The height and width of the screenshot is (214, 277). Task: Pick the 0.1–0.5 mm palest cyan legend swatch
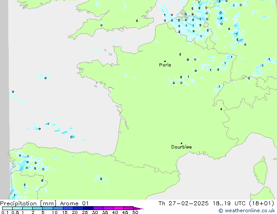tap(7, 208)
